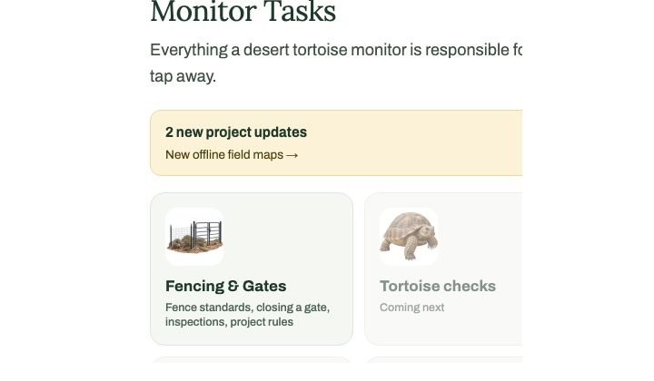Image resolution: width=654 pixels, height=381 pixels.
Task: Click the desert tortoise monitor intro paragraph
Action: pos(336,63)
